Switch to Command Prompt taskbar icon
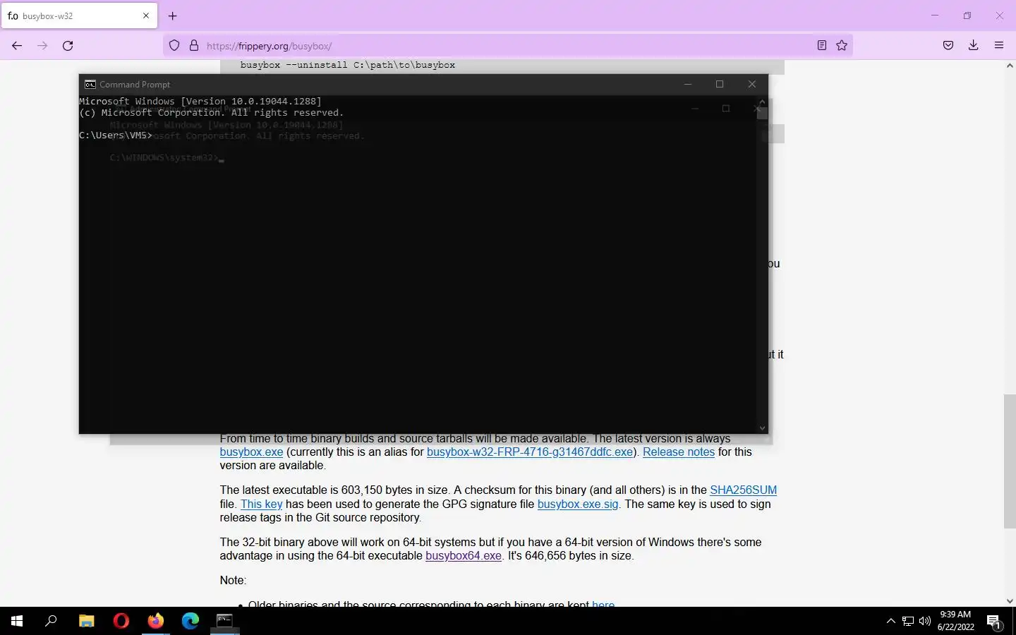 point(224,621)
